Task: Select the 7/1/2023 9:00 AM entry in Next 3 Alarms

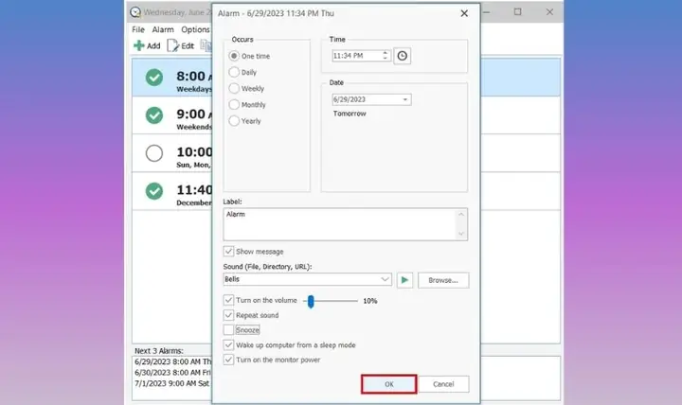Action: (171, 383)
